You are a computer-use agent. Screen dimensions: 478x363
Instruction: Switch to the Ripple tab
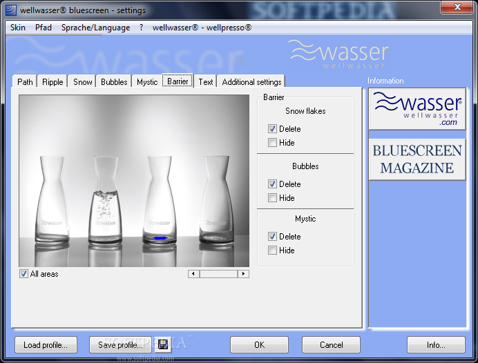pos(52,82)
